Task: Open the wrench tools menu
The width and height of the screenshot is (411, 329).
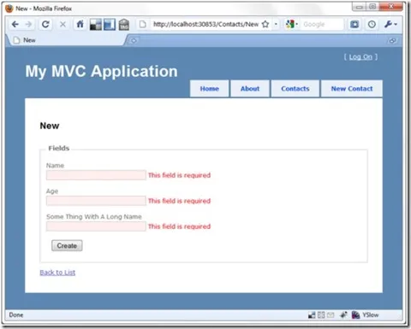Action: [x=390, y=25]
